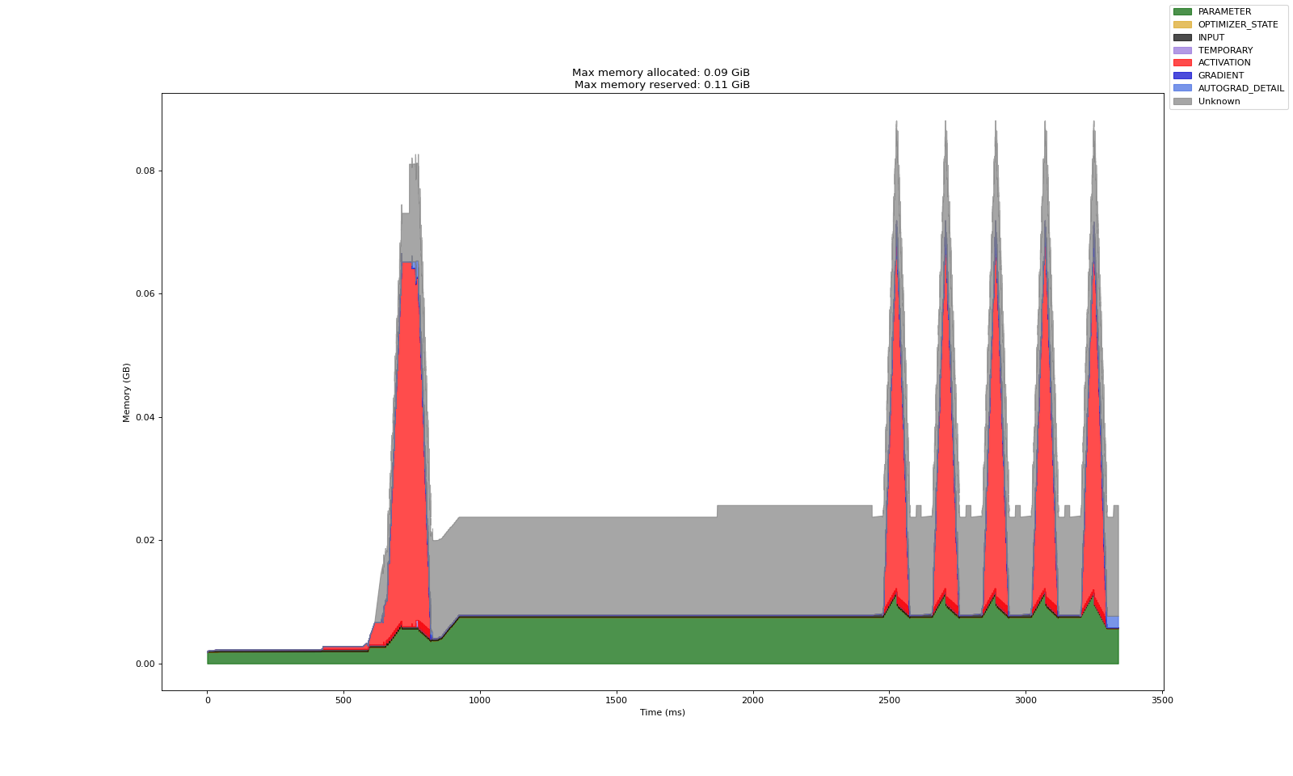Click the 'Max memory reserved: 0.11 GiB' title
Screen dimensions: 1293x776
point(662,85)
